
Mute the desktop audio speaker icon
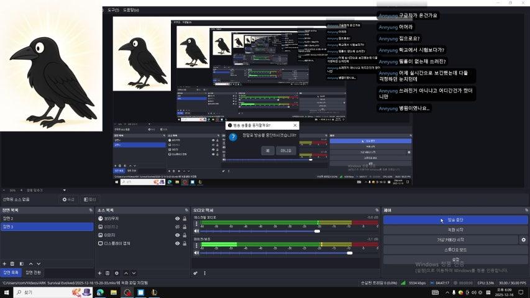[x=197, y=231]
